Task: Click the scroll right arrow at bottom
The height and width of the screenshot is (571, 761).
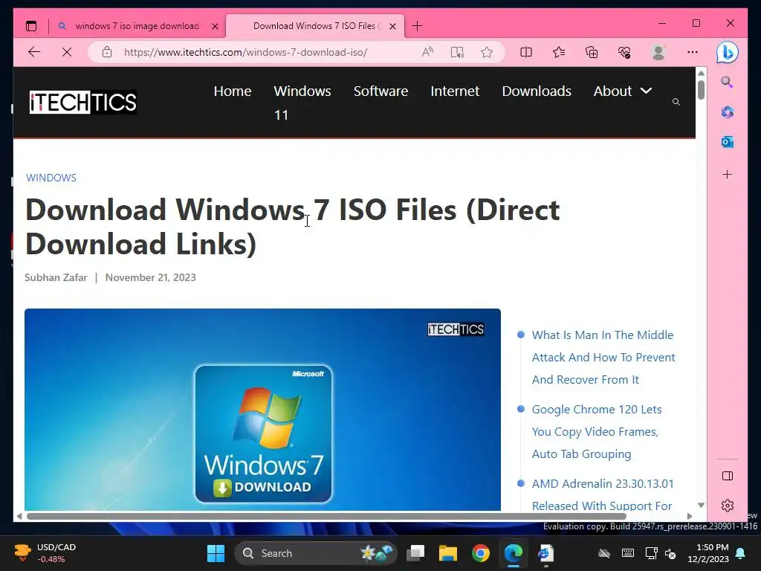Action: [x=690, y=517]
